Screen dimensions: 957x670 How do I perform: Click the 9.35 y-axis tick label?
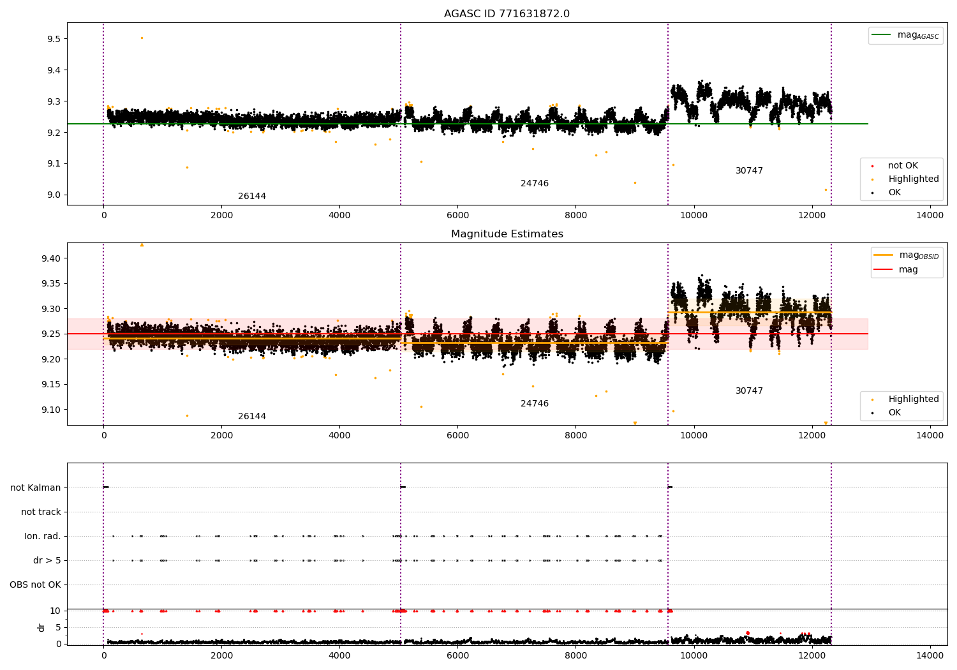tap(51, 283)
